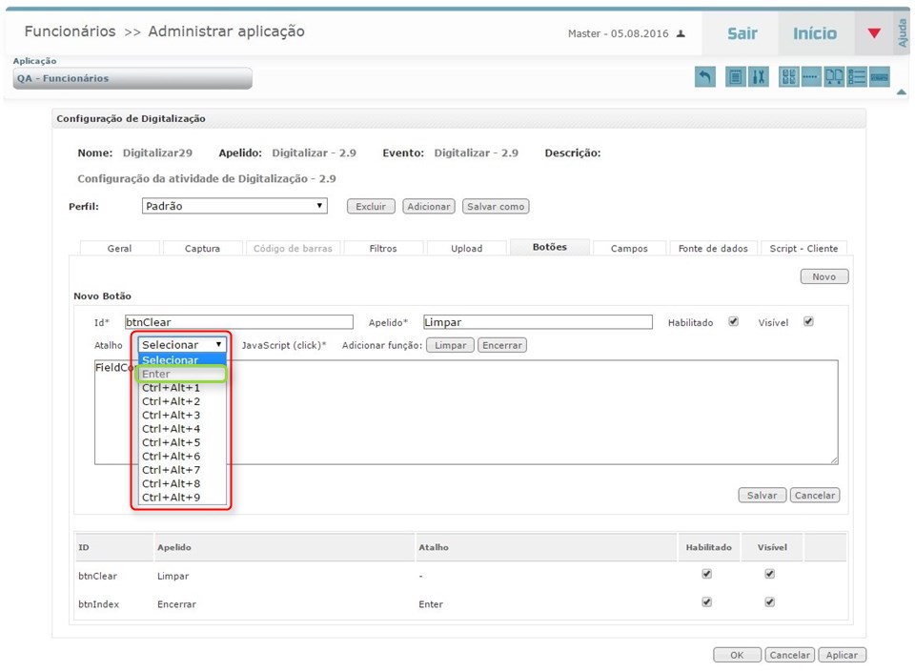Click Salvar como next to Perfil

coord(496,206)
